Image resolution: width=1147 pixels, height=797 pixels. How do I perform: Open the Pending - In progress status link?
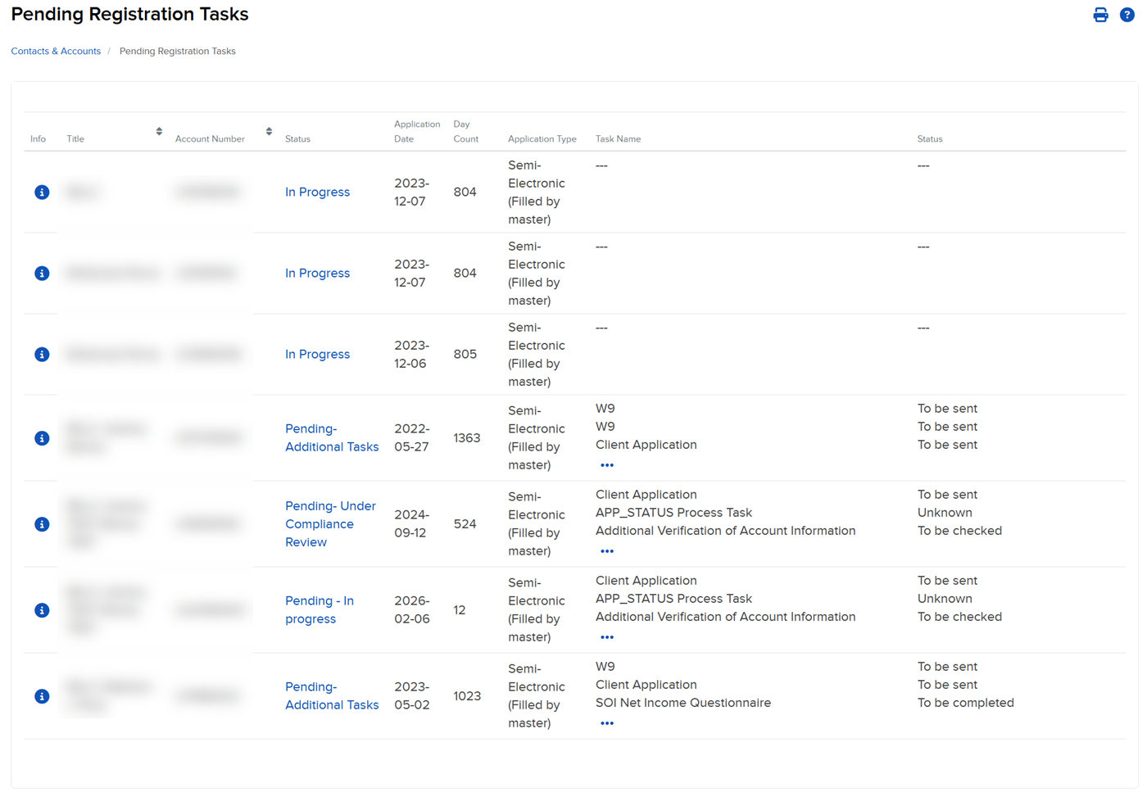point(320,609)
